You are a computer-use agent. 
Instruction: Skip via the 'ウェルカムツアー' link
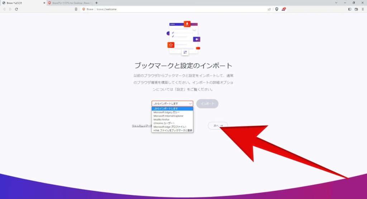coord(142,126)
